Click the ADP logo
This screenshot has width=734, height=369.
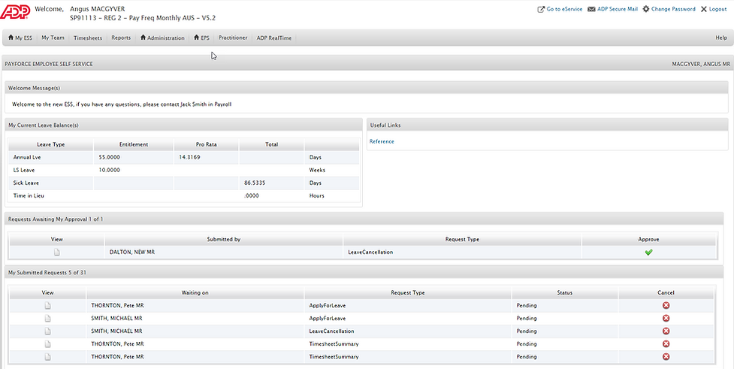point(15,12)
